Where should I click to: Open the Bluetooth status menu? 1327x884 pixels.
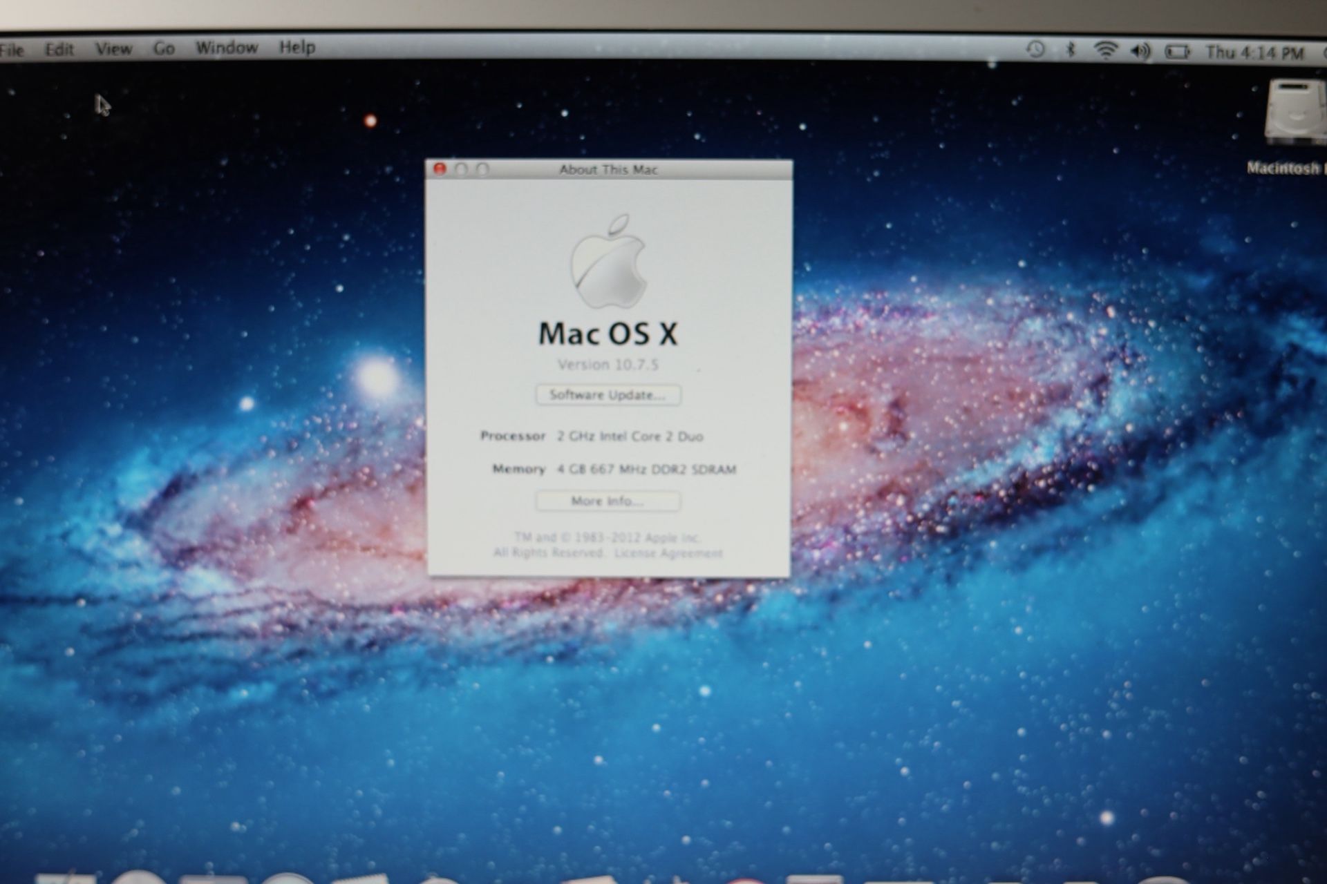click(1071, 50)
